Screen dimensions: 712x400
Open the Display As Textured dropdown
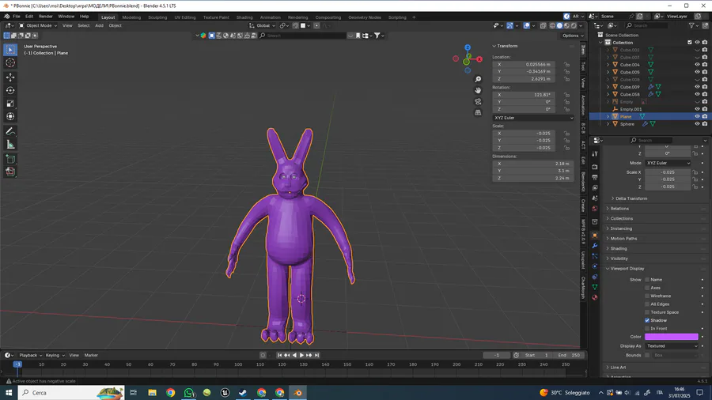(x=672, y=346)
